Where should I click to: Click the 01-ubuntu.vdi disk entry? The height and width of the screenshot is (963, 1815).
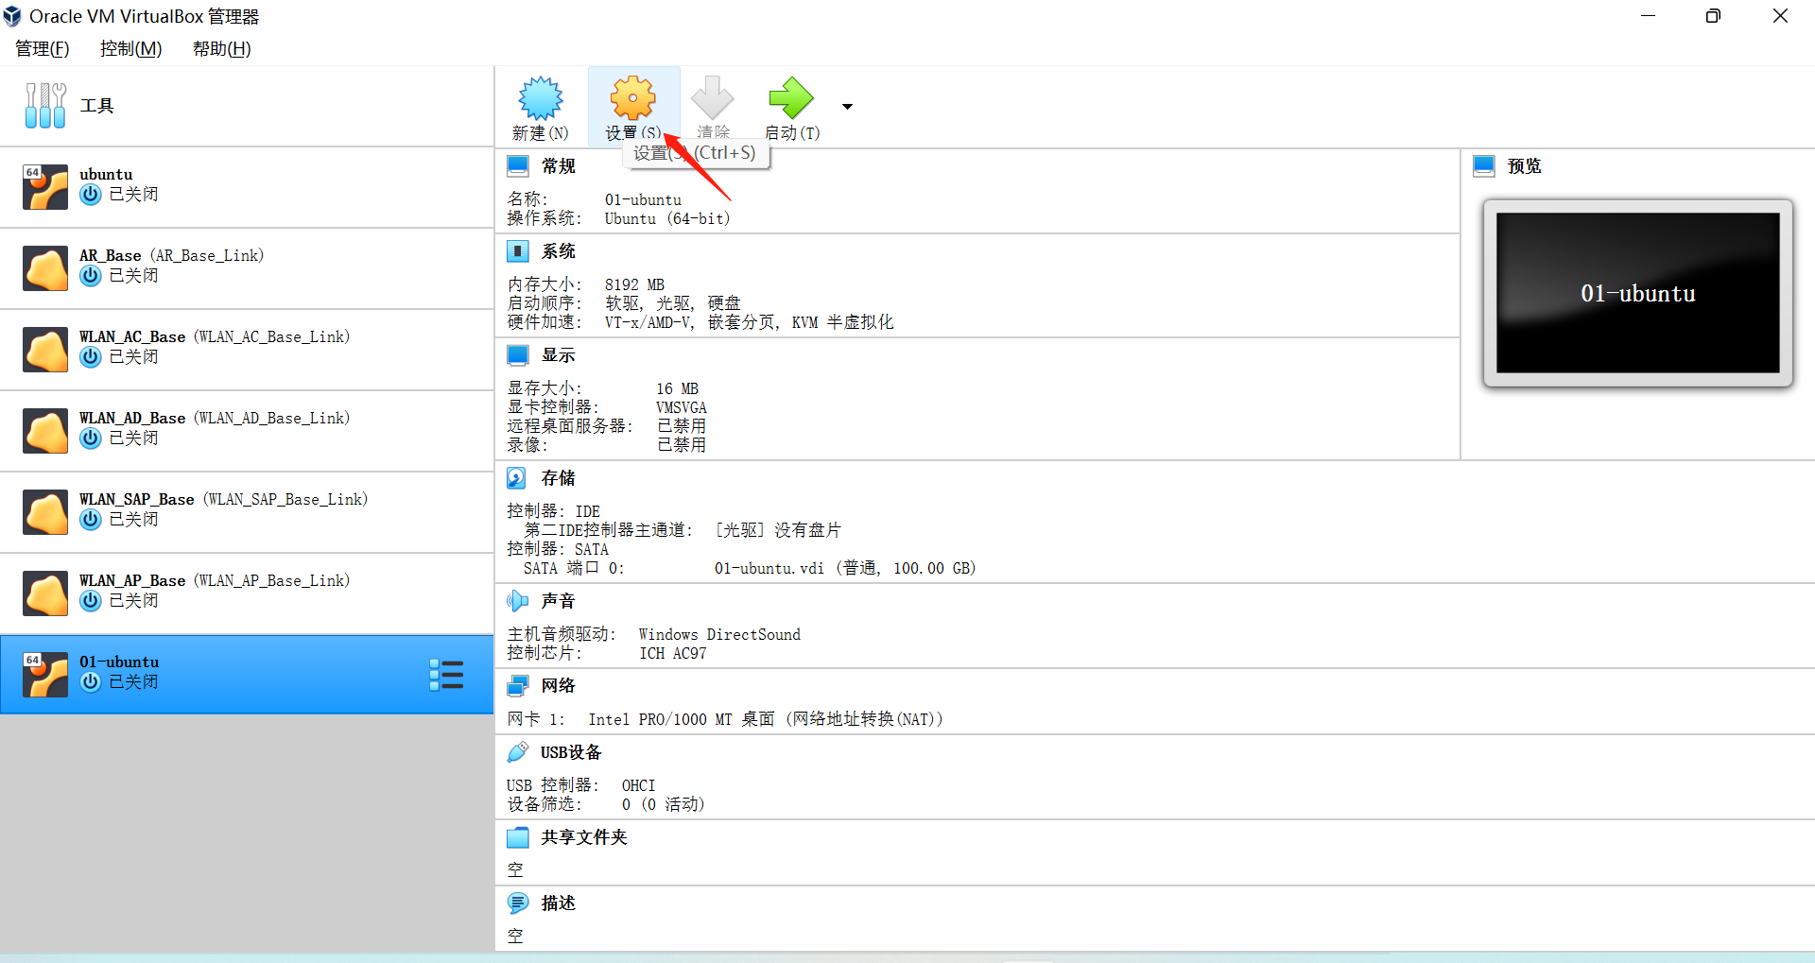845,568
